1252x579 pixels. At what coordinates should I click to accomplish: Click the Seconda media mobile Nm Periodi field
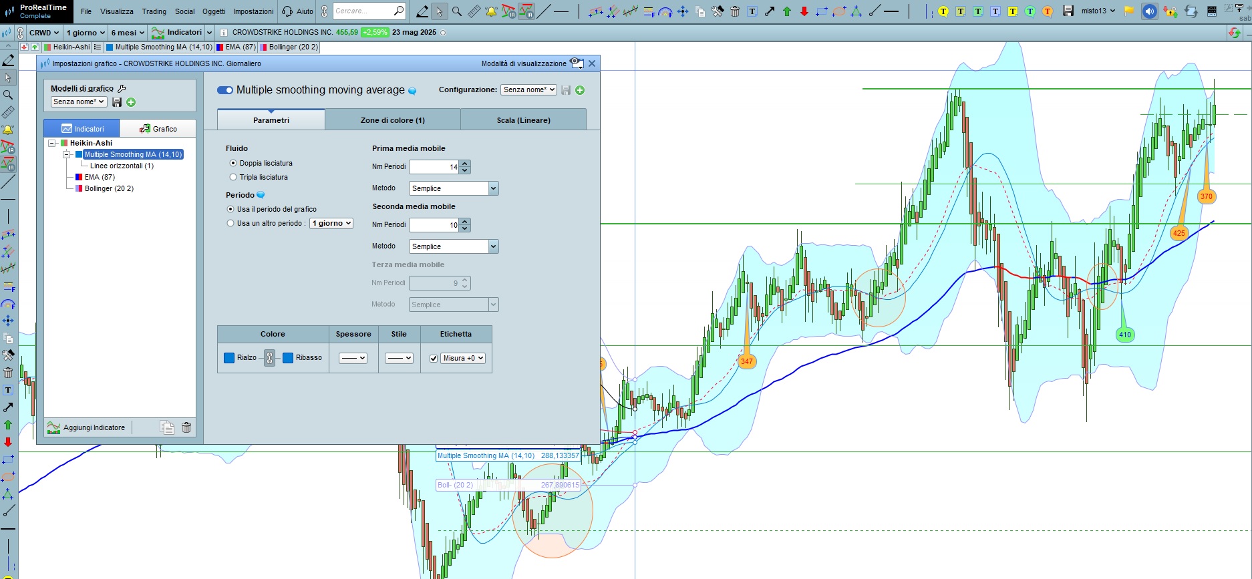tap(434, 225)
